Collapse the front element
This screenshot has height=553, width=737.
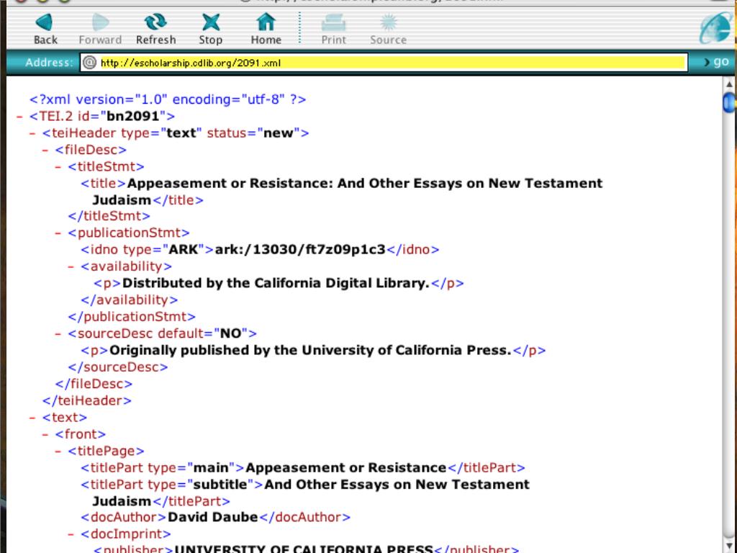click(45, 434)
